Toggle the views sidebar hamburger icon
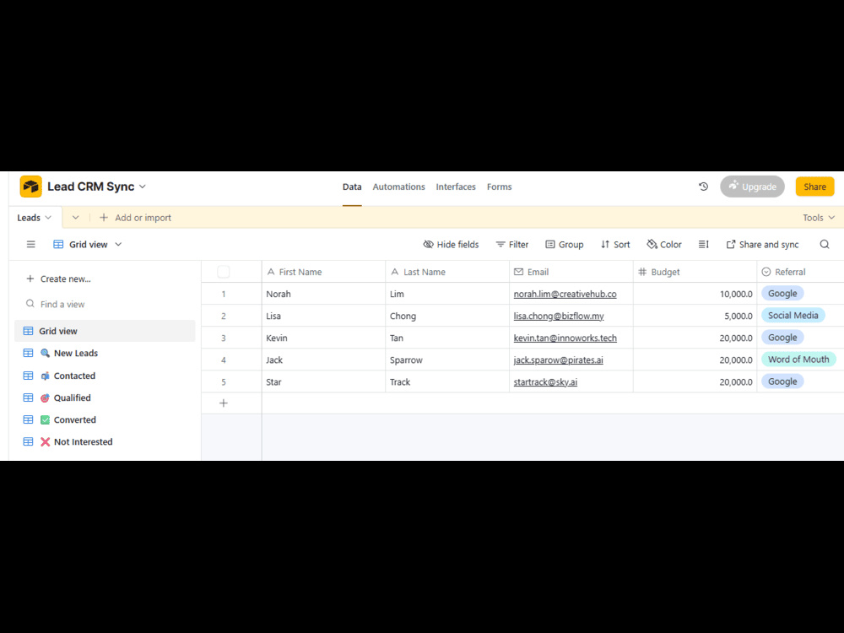 pyautogui.click(x=30, y=245)
